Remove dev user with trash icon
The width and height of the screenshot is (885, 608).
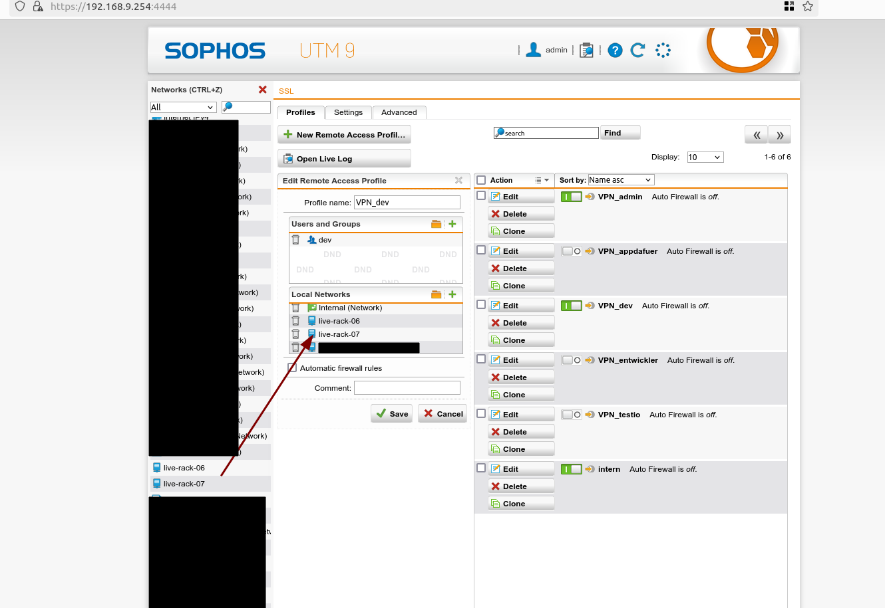click(296, 240)
